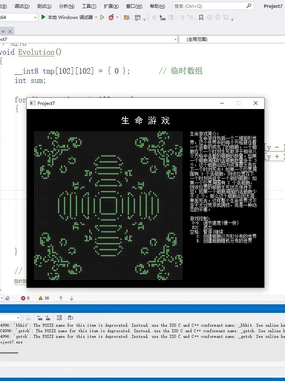Go to next message in output
Image resolution: width=285 pixels, height=381 pixels.
48,318
